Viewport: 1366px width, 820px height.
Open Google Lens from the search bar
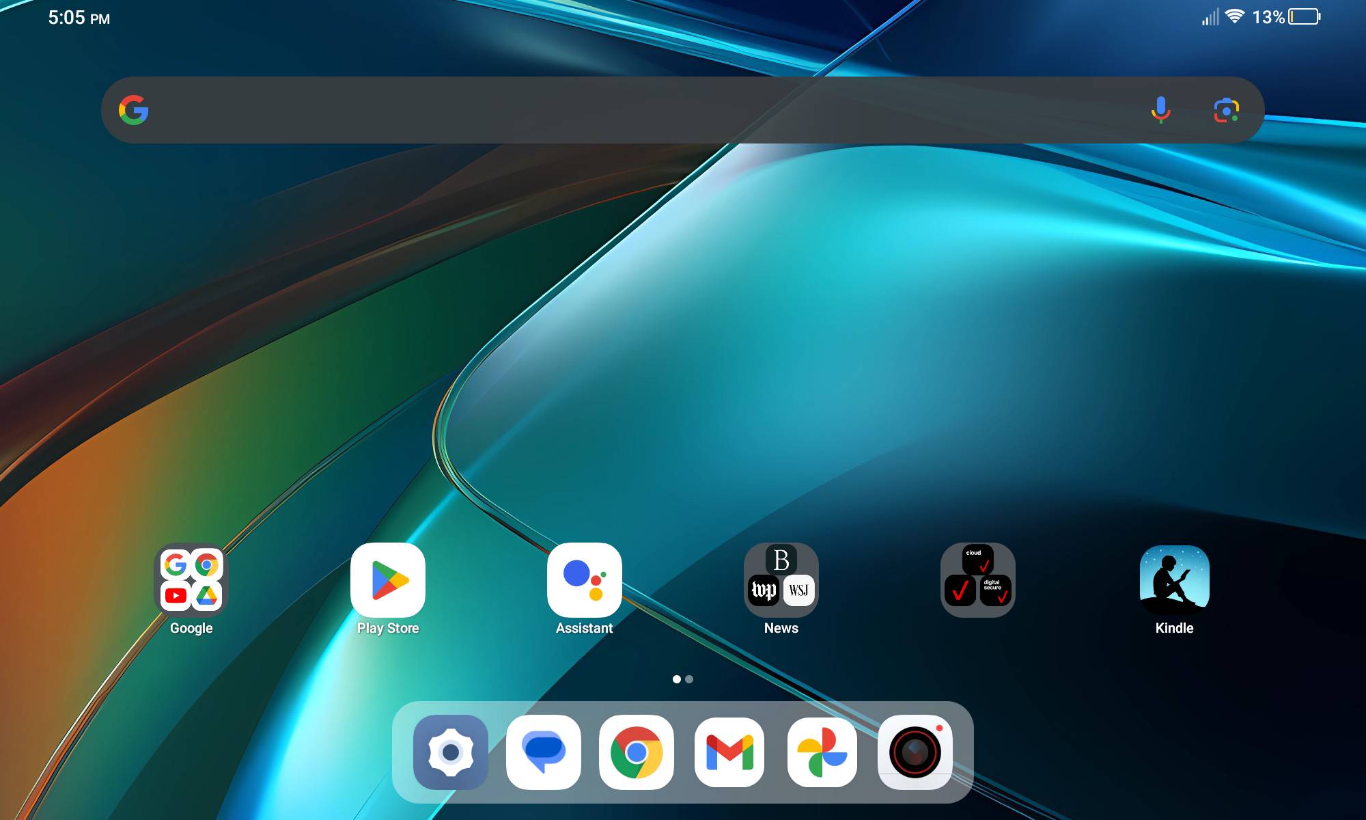coord(1227,109)
